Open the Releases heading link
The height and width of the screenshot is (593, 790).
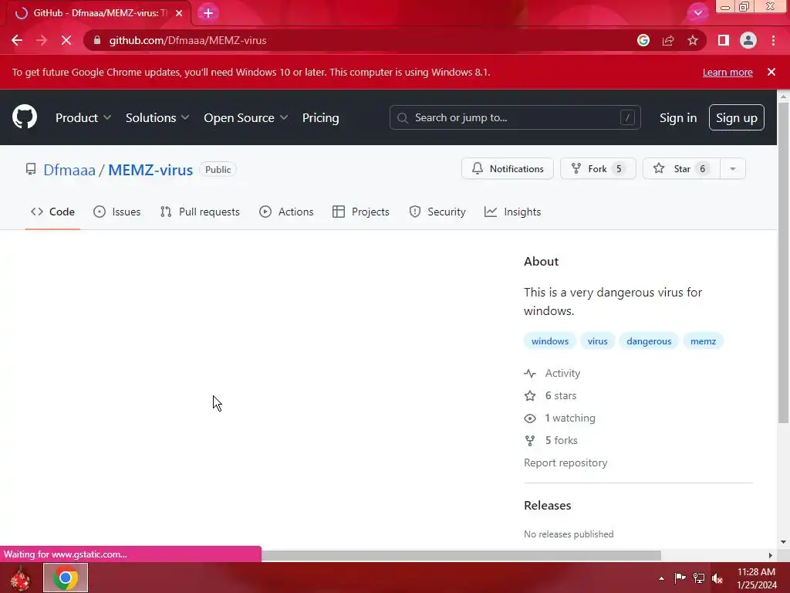click(x=548, y=505)
